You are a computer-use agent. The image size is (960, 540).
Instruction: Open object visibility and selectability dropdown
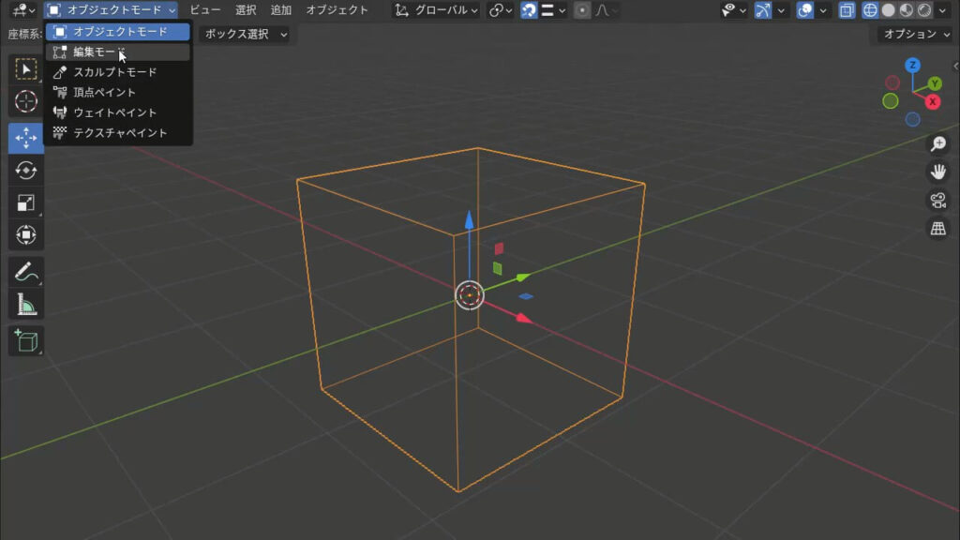coord(733,9)
